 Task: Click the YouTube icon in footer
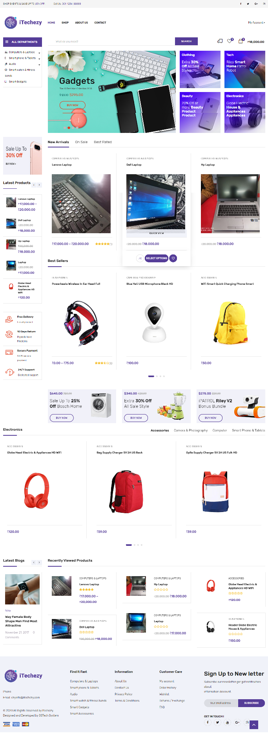(x=227, y=722)
